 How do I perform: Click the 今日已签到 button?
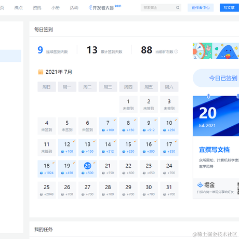pos(216,78)
